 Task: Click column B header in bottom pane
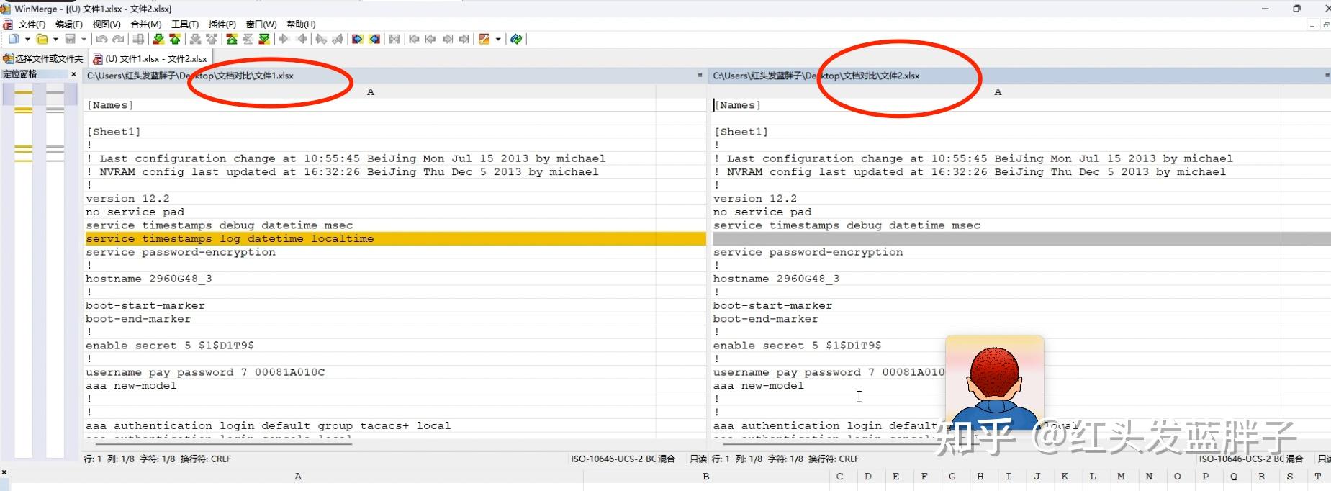click(705, 477)
